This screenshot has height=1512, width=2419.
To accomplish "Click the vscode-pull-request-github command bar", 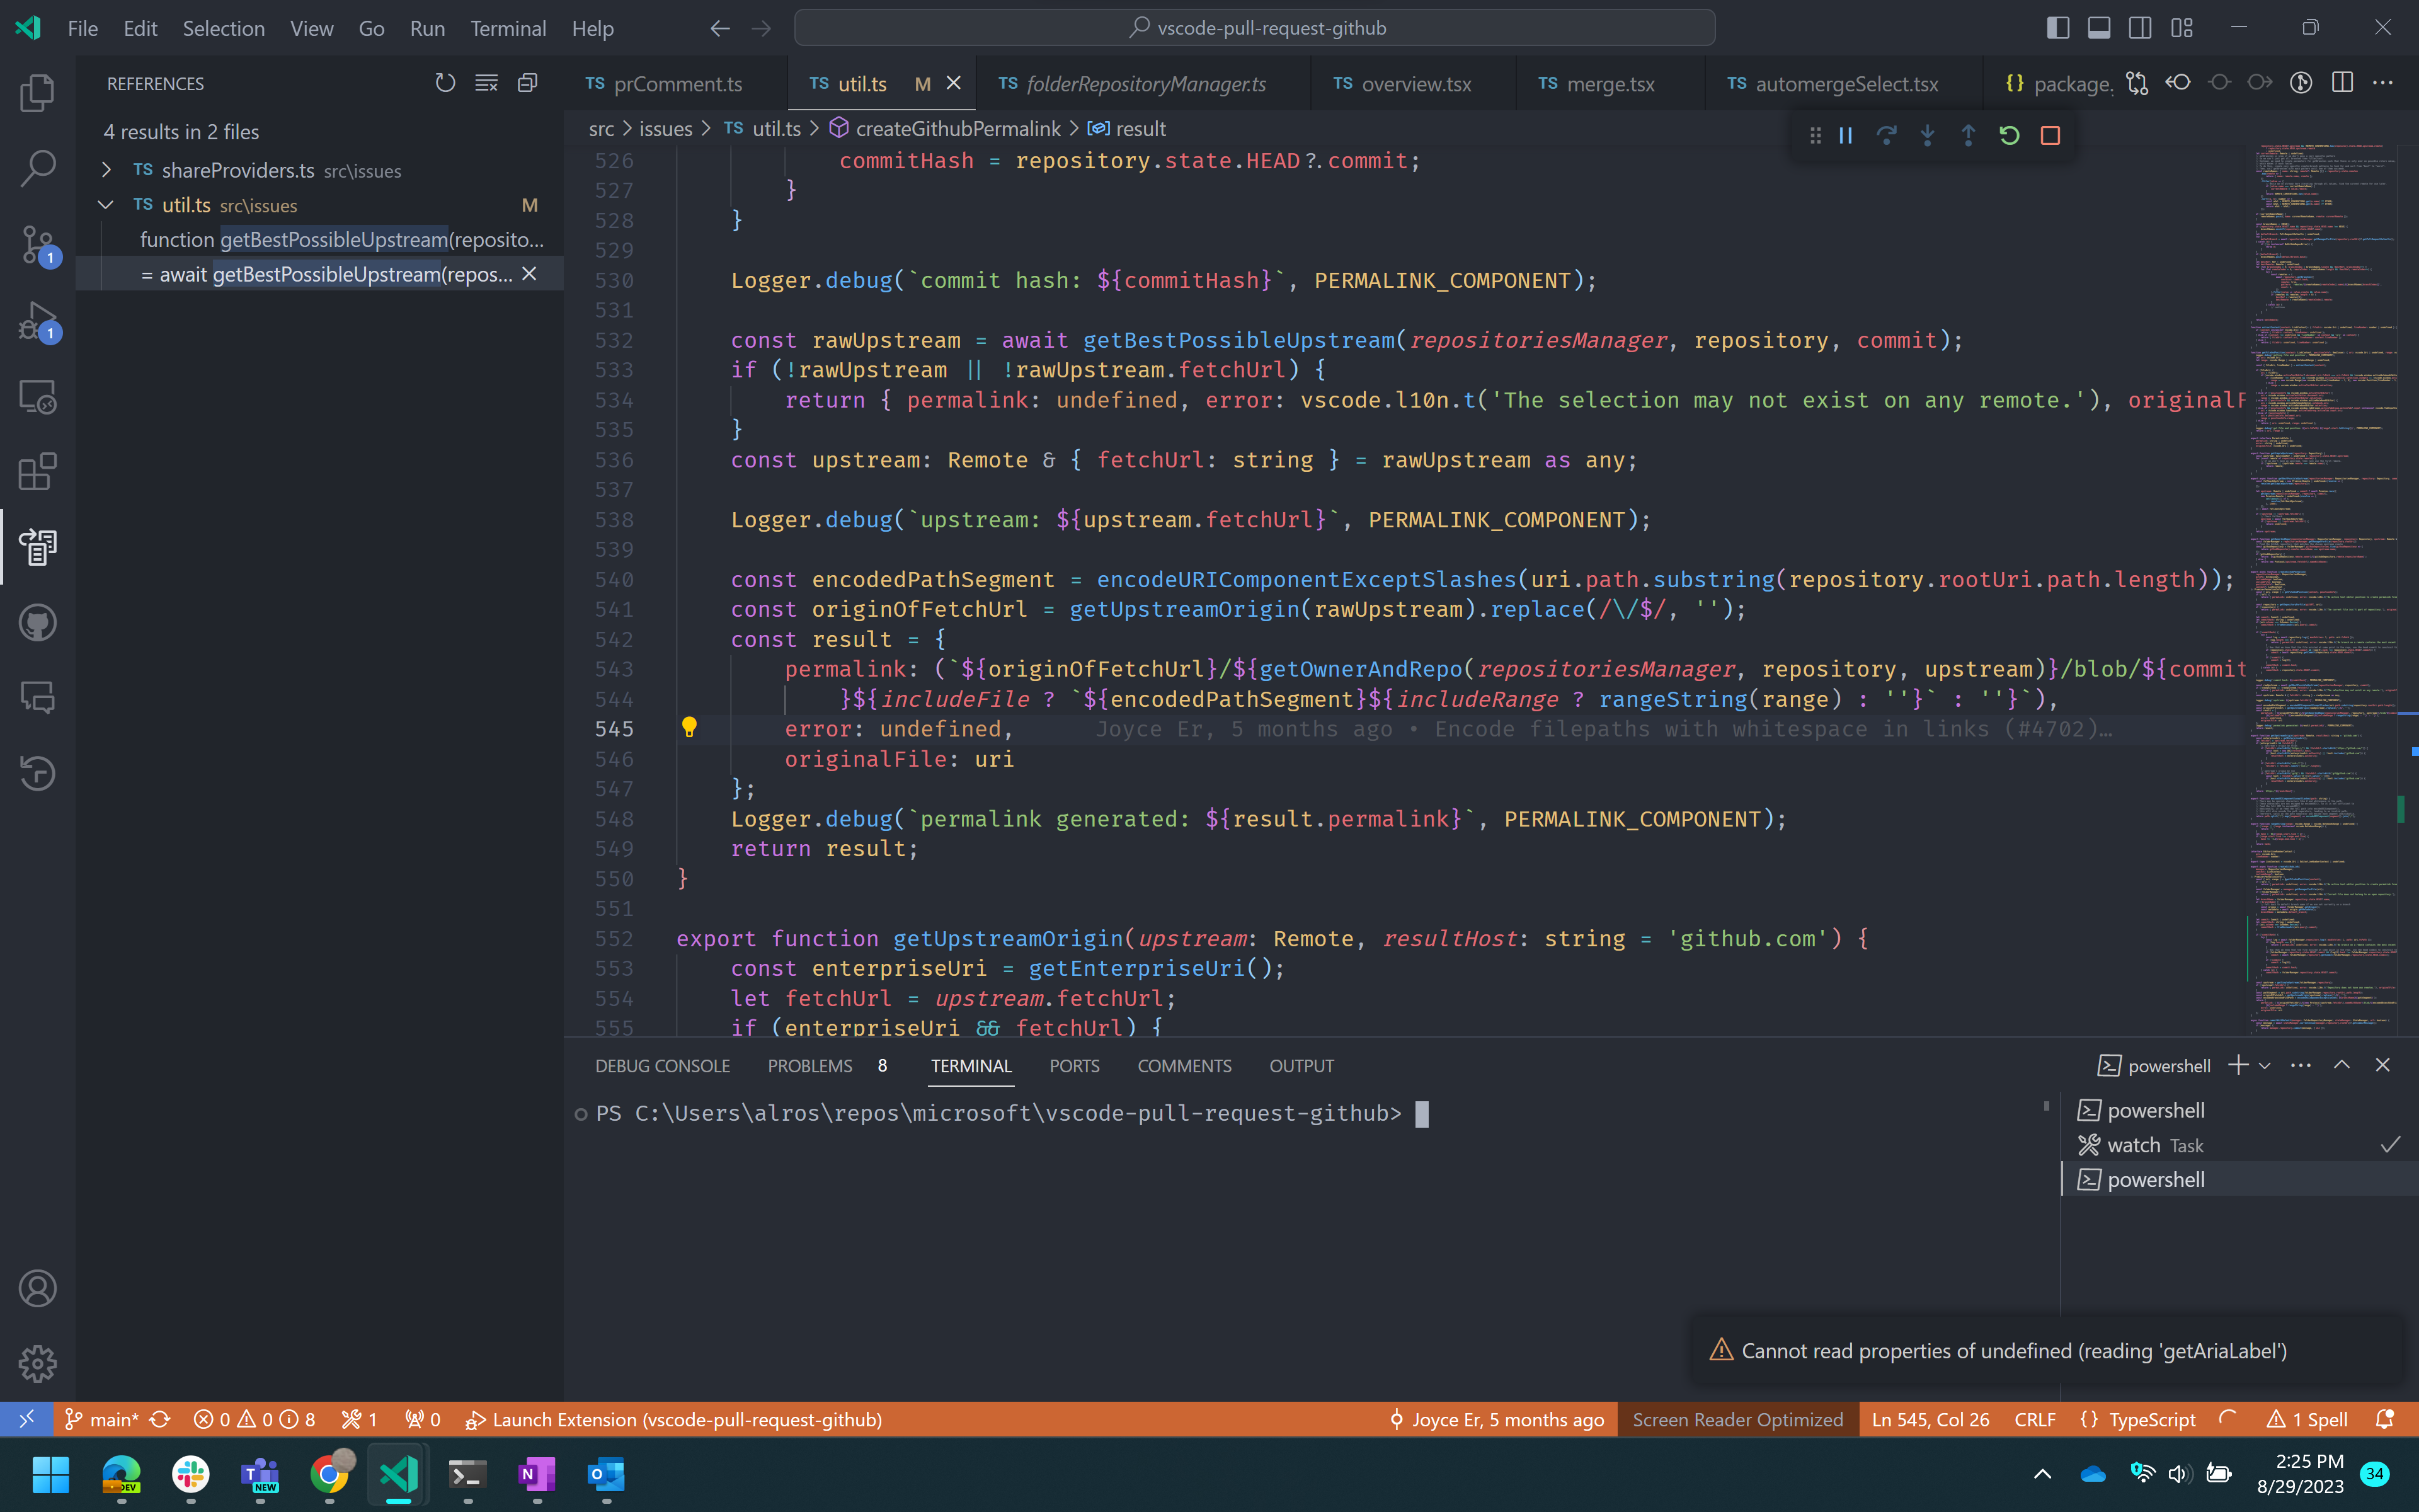I will pos(1254,27).
